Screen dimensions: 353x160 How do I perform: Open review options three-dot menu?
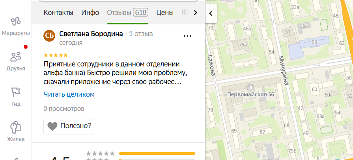187,36
